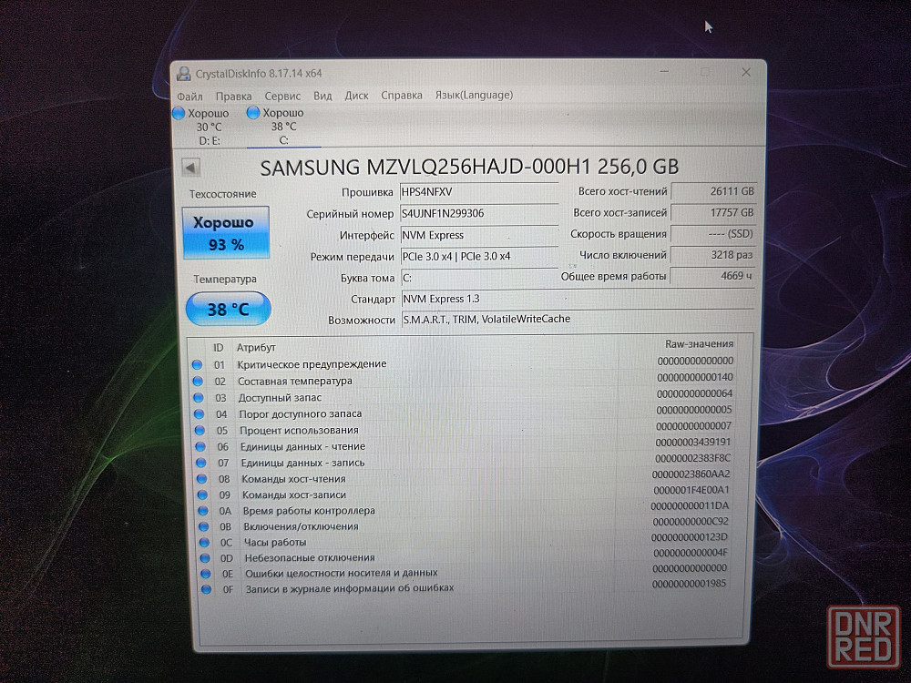Click the Хорошо 93 % health status button
The height and width of the screenshot is (683, 911).
pyautogui.click(x=225, y=233)
